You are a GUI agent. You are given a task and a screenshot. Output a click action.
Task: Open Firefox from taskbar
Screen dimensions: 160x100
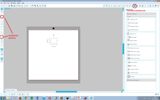tap(20, 98)
